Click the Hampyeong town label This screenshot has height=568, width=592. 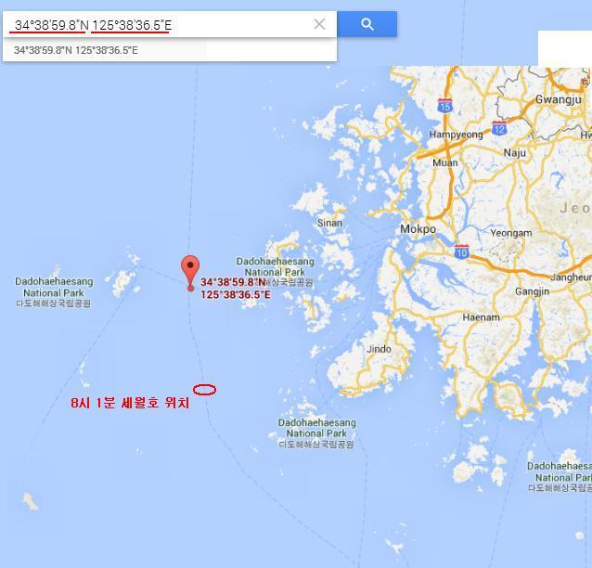click(457, 135)
